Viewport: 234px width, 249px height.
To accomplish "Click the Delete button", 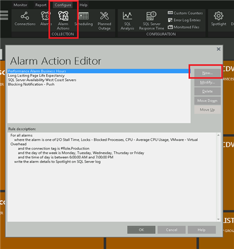I will [207, 91].
